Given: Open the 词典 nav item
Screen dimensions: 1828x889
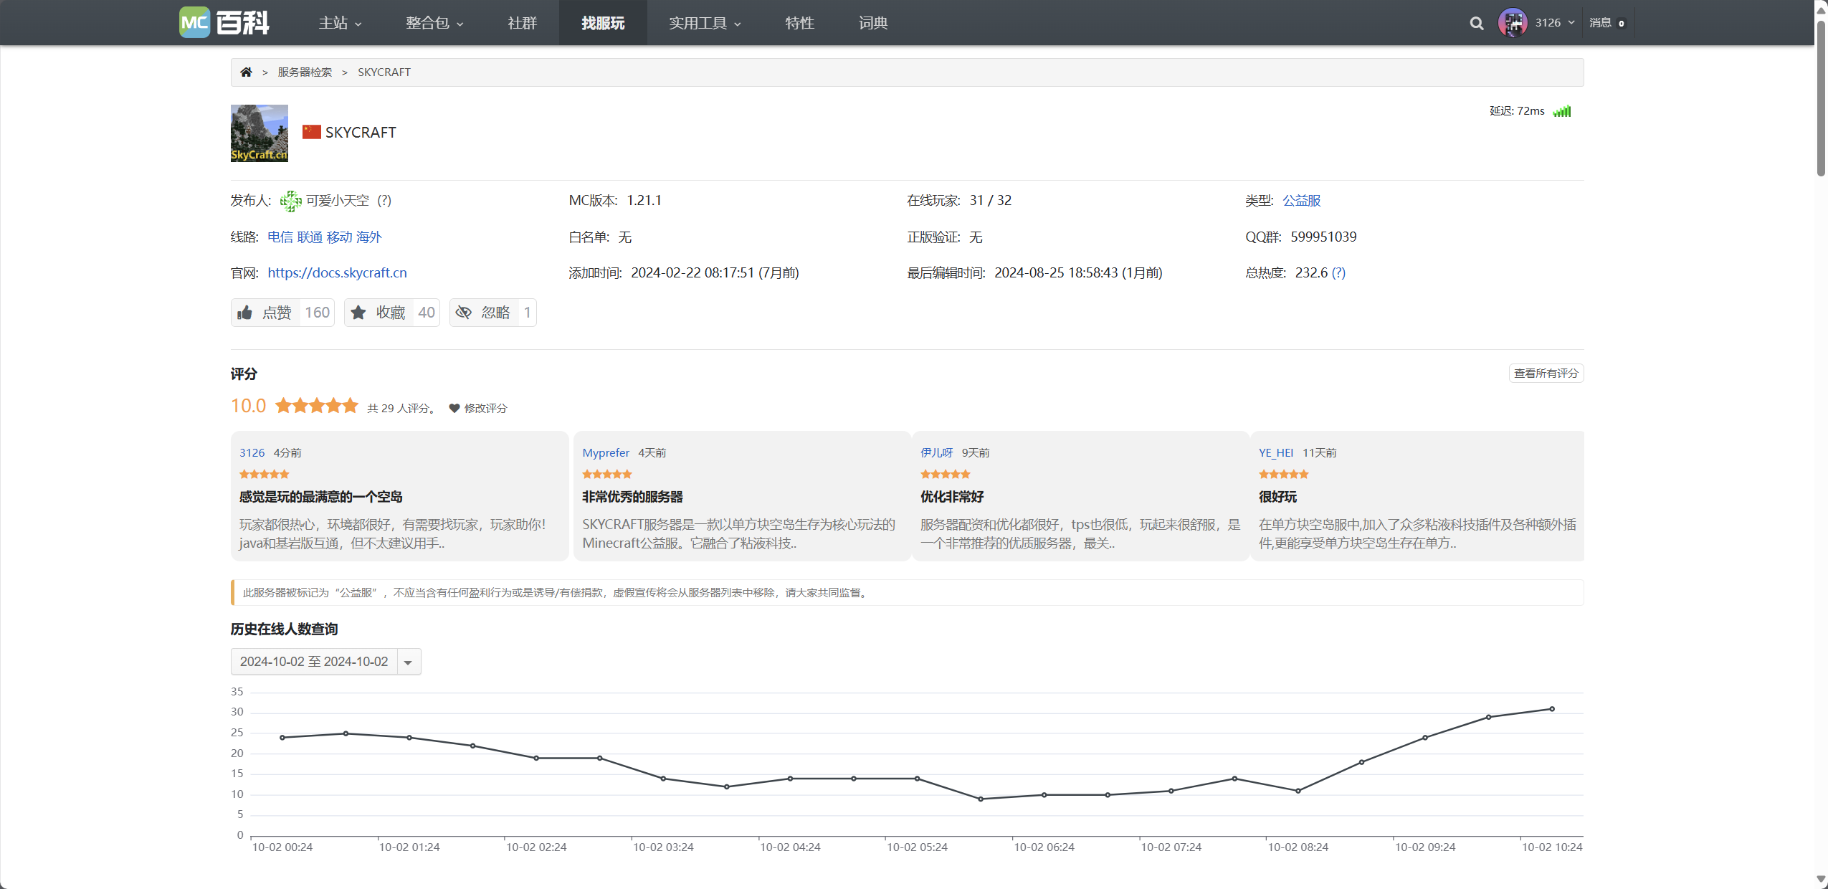Looking at the screenshot, I should click(x=873, y=23).
